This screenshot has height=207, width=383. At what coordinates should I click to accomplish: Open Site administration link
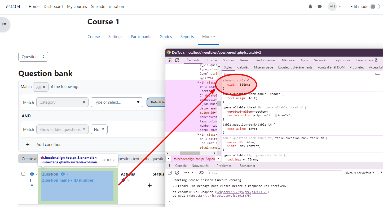(108, 7)
